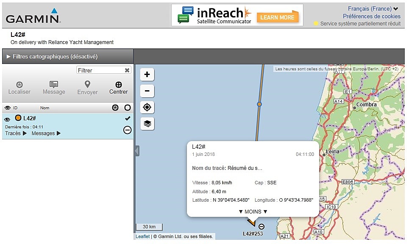Click the L42#253 map label
The image size is (409, 244).
click(x=253, y=233)
